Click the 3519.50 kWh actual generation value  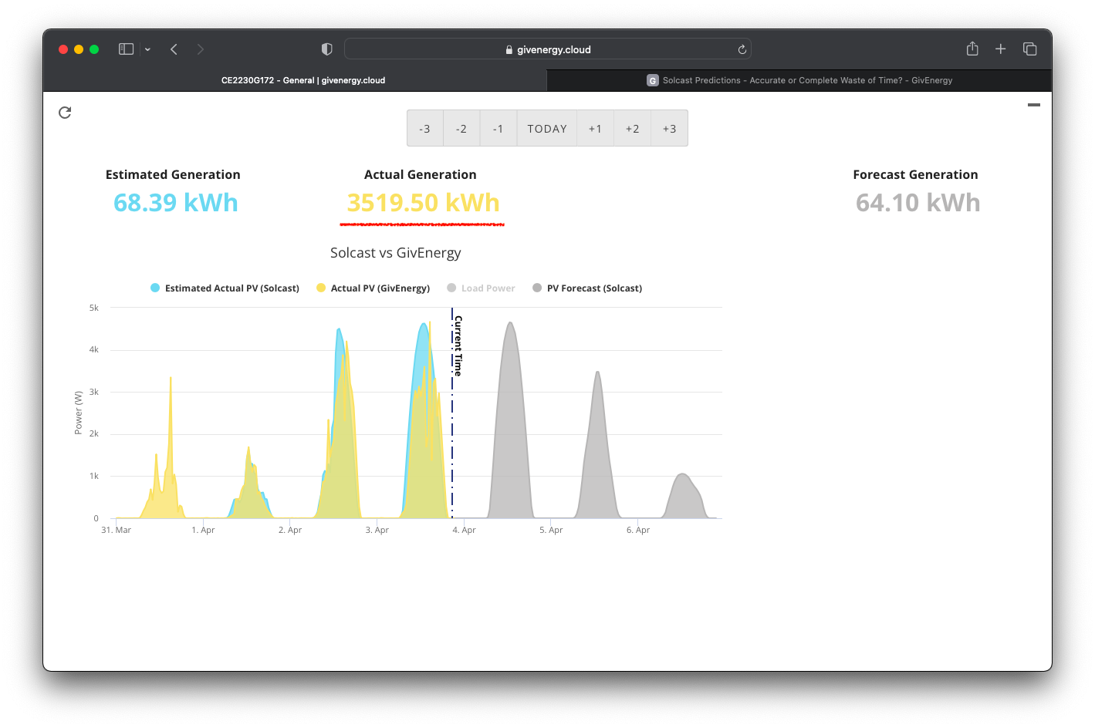pyautogui.click(x=423, y=203)
